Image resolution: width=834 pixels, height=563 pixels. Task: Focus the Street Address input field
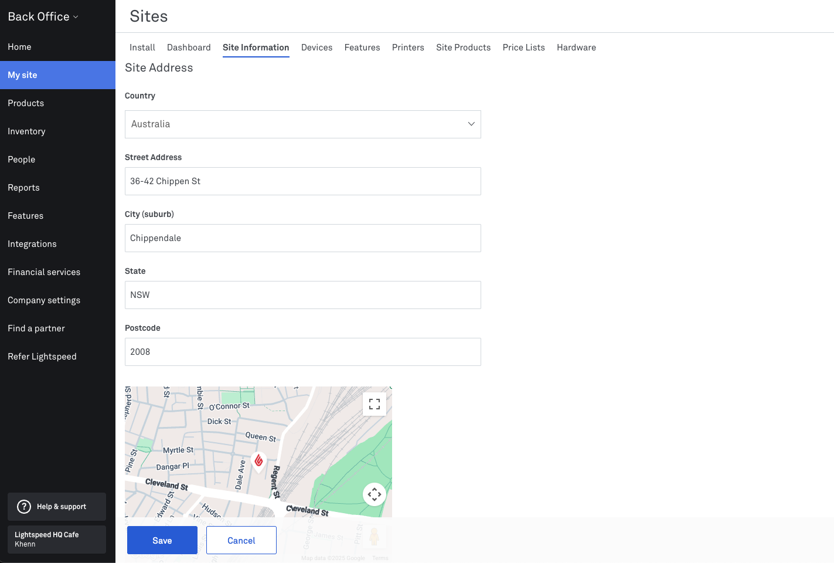(303, 181)
